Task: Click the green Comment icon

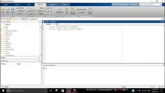Action: pyautogui.click(x=45, y=11)
